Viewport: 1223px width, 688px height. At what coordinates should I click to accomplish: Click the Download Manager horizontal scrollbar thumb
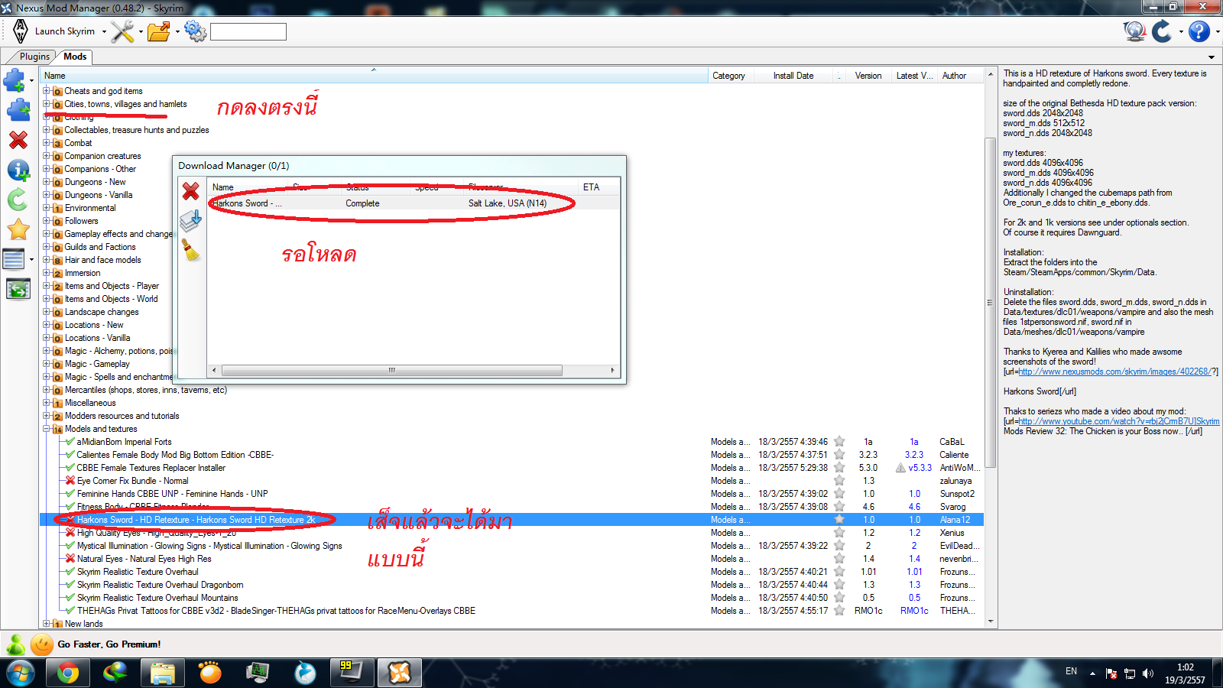[392, 370]
